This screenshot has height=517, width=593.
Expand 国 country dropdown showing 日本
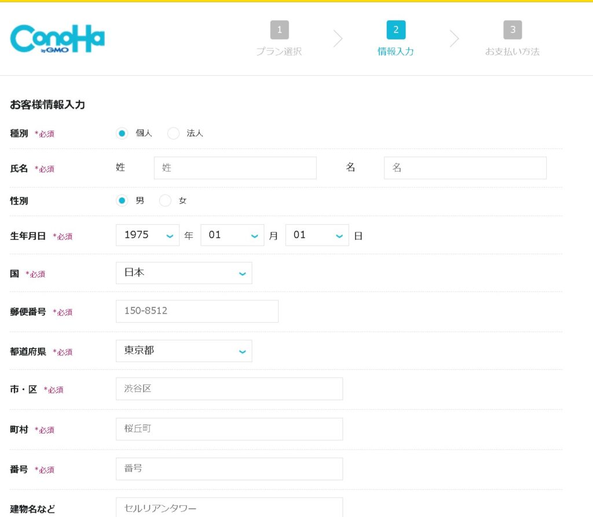coord(184,273)
